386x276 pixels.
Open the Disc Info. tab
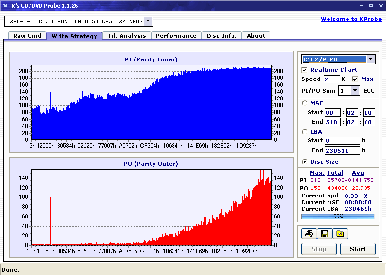click(222, 36)
